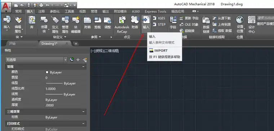Click the IGES import button
This screenshot has height=131, width=274.
pyautogui.click(x=159, y=18)
